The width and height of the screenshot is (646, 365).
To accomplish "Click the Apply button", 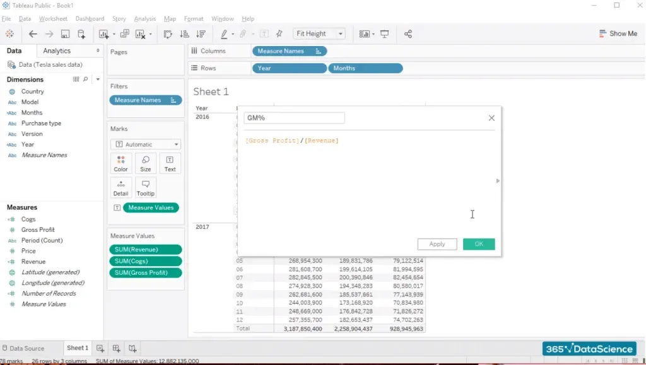I will (437, 244).
